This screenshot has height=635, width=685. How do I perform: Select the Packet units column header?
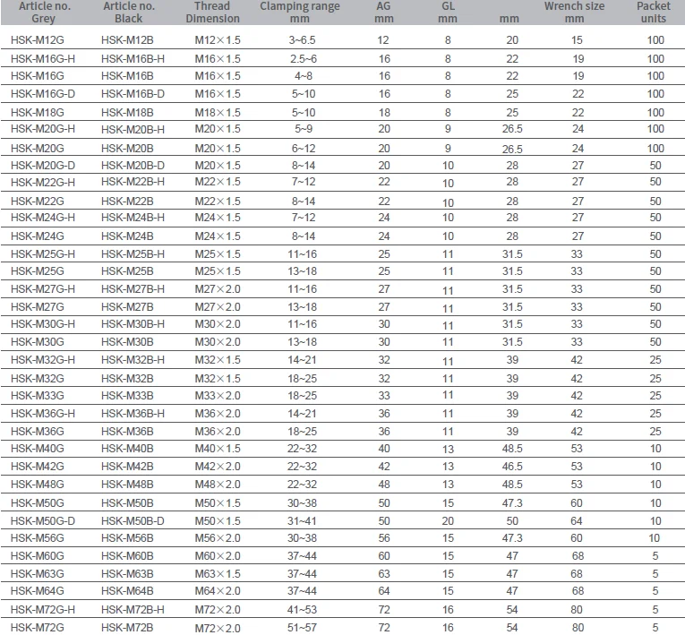click(655, 12)
